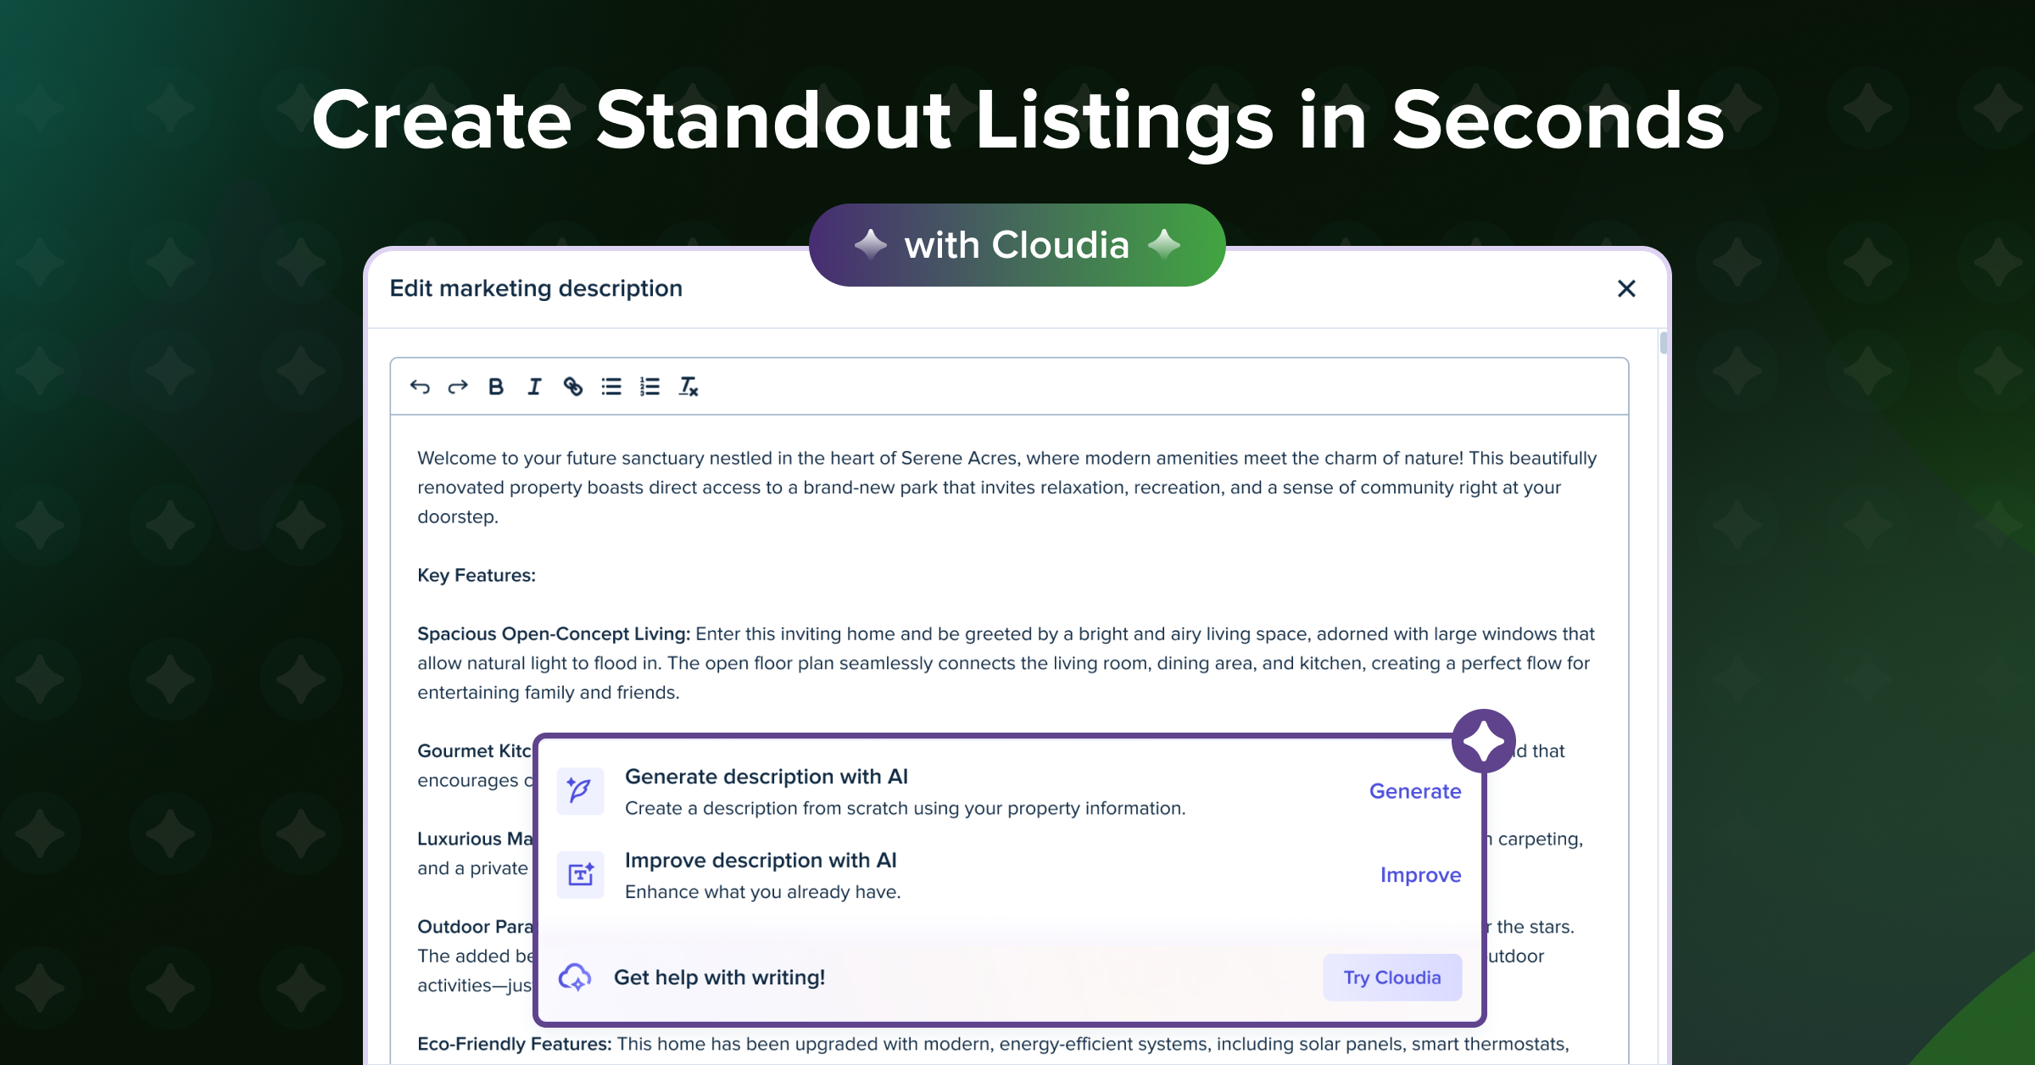Click into the Key Features text line
2035x1065 pixels.
tap(477, 576)
